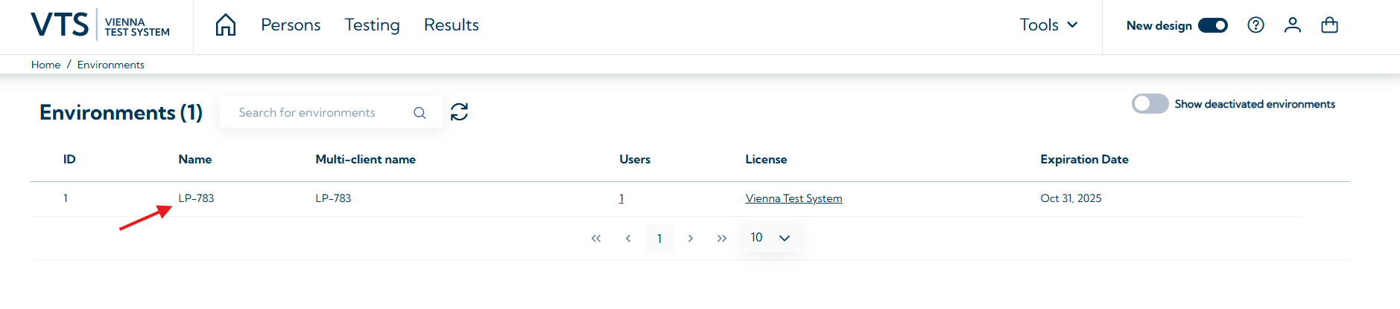Screen dimensions: 1400x309
Task: Click the Home breadcrumb link
Action: (45, 65)
